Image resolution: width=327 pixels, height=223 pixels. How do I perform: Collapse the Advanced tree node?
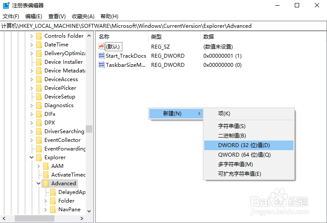[39, 184]
